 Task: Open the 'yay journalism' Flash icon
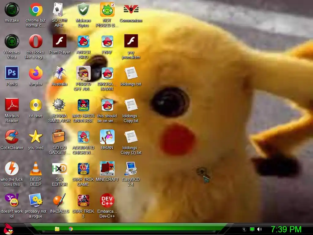tap(131, 41)
